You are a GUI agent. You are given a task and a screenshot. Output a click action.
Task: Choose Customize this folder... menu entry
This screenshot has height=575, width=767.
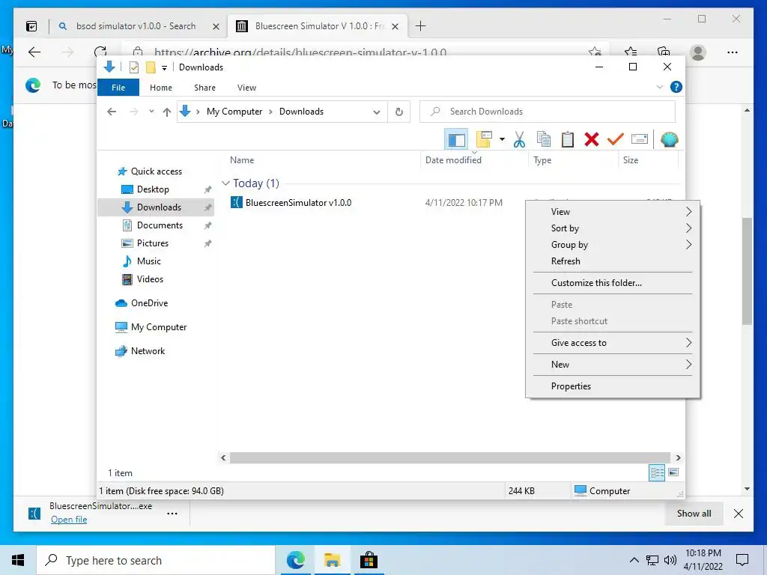[x=613, y=283]
